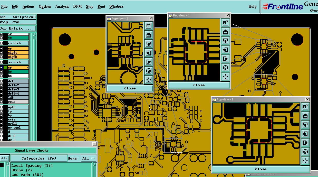The height and width of the screenshot is (177, 318).
Task: Select the sig3b layer name
Action: 18,57
